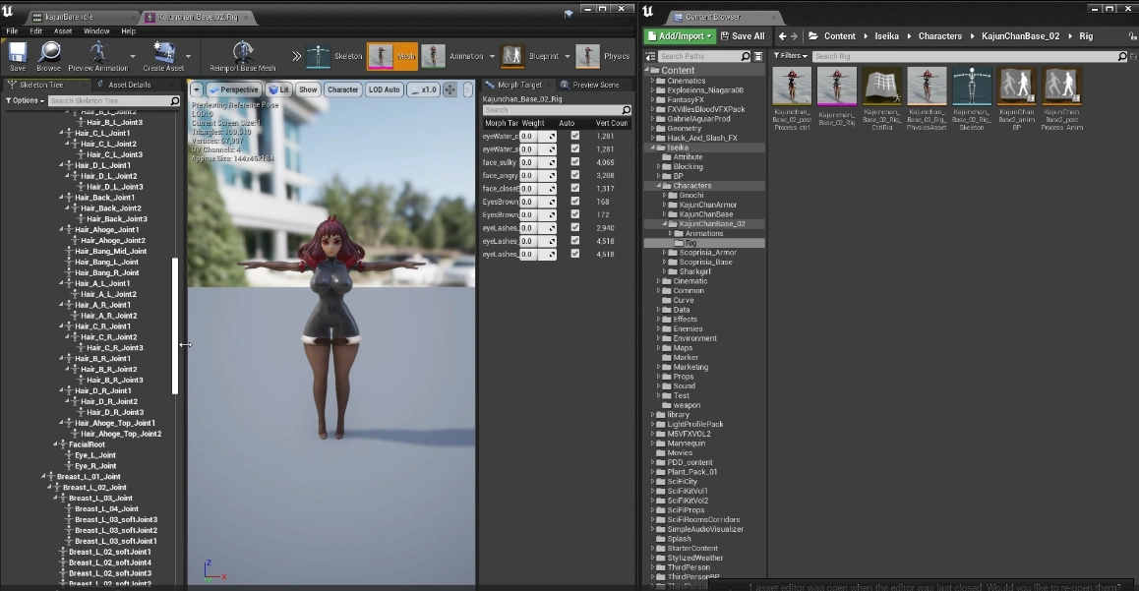The width and height of the screenshot is (1139, 591).
Task: Expand hidden toolbar items chevron
Action: coord(296,56)
